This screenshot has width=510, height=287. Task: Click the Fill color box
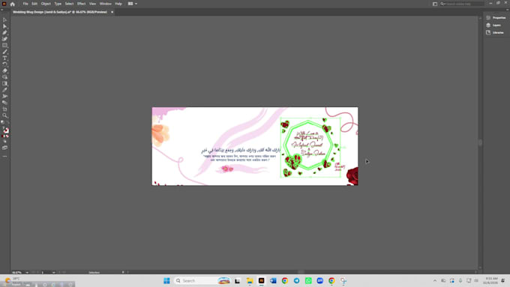(4, 129)
